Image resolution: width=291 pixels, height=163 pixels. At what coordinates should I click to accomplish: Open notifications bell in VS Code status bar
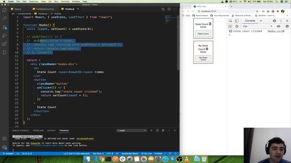click(176, 153)
